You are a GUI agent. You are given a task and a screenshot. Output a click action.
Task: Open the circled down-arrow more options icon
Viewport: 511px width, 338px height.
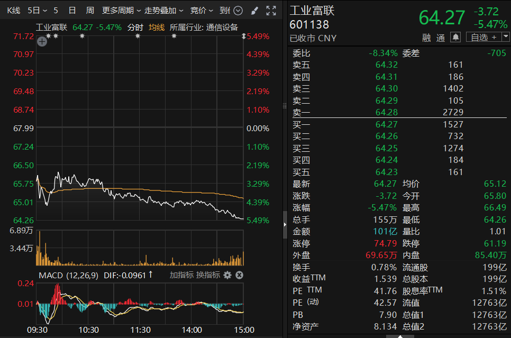tap(238, 11)
